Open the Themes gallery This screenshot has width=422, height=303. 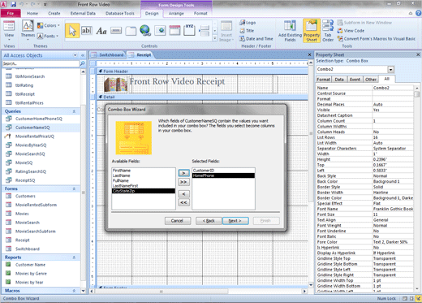pyautogui.click(x=28, y=30)
